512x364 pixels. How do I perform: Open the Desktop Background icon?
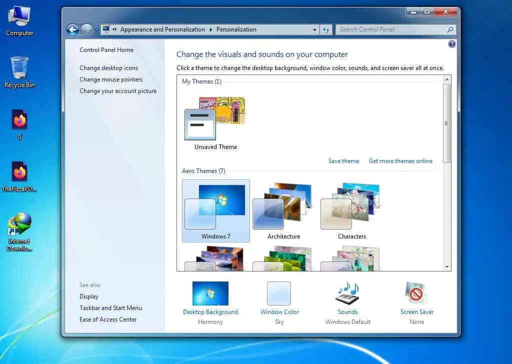click(x=210, y=293)
